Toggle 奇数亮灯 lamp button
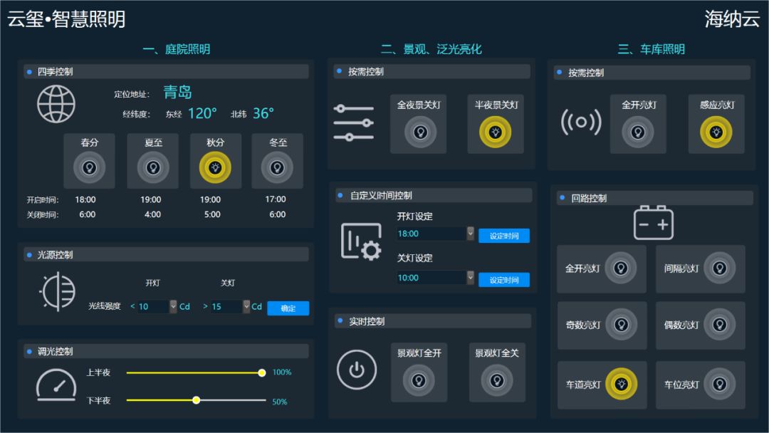Image resolution: width=769 pixels, height=433 pixels. coord(621,325)
